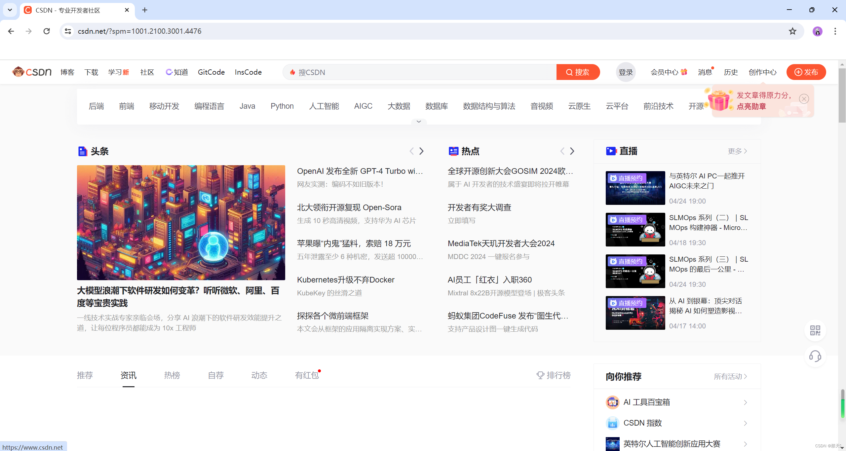Select the 后端 category

[96, 106]
